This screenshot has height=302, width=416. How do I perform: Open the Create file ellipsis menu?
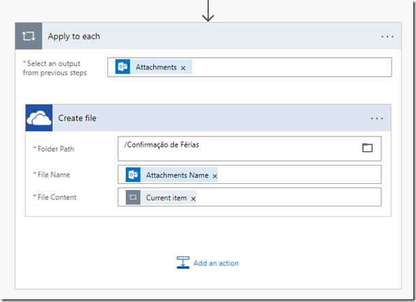[x=377, y=119]
